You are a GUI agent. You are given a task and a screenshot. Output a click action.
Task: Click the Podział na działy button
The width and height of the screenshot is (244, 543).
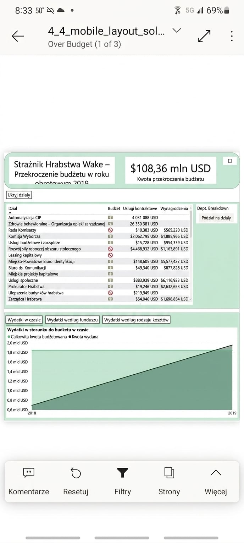click(216, 218)
